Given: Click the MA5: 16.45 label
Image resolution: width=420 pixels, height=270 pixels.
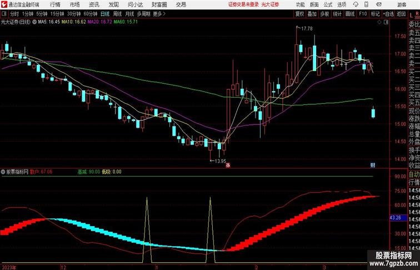Looking at the screenshot, I should pyautogui.click(x=49, y=22).
